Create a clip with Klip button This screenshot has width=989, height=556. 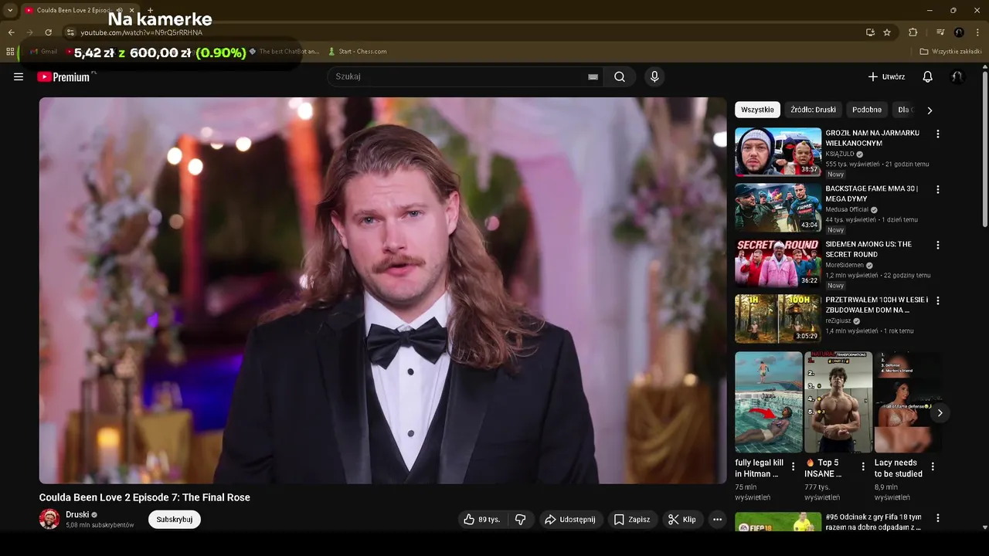tap(682, 520)
